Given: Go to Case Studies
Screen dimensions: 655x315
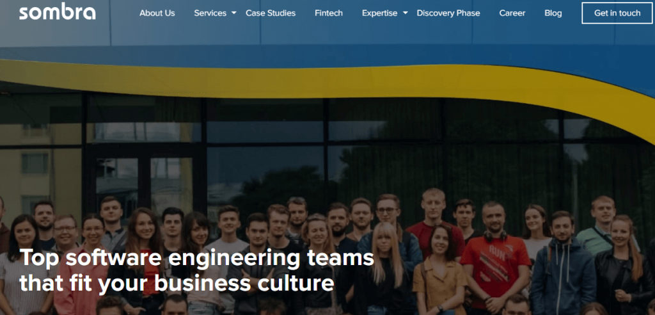Looking at the screenshot, I should coord(271,13).
